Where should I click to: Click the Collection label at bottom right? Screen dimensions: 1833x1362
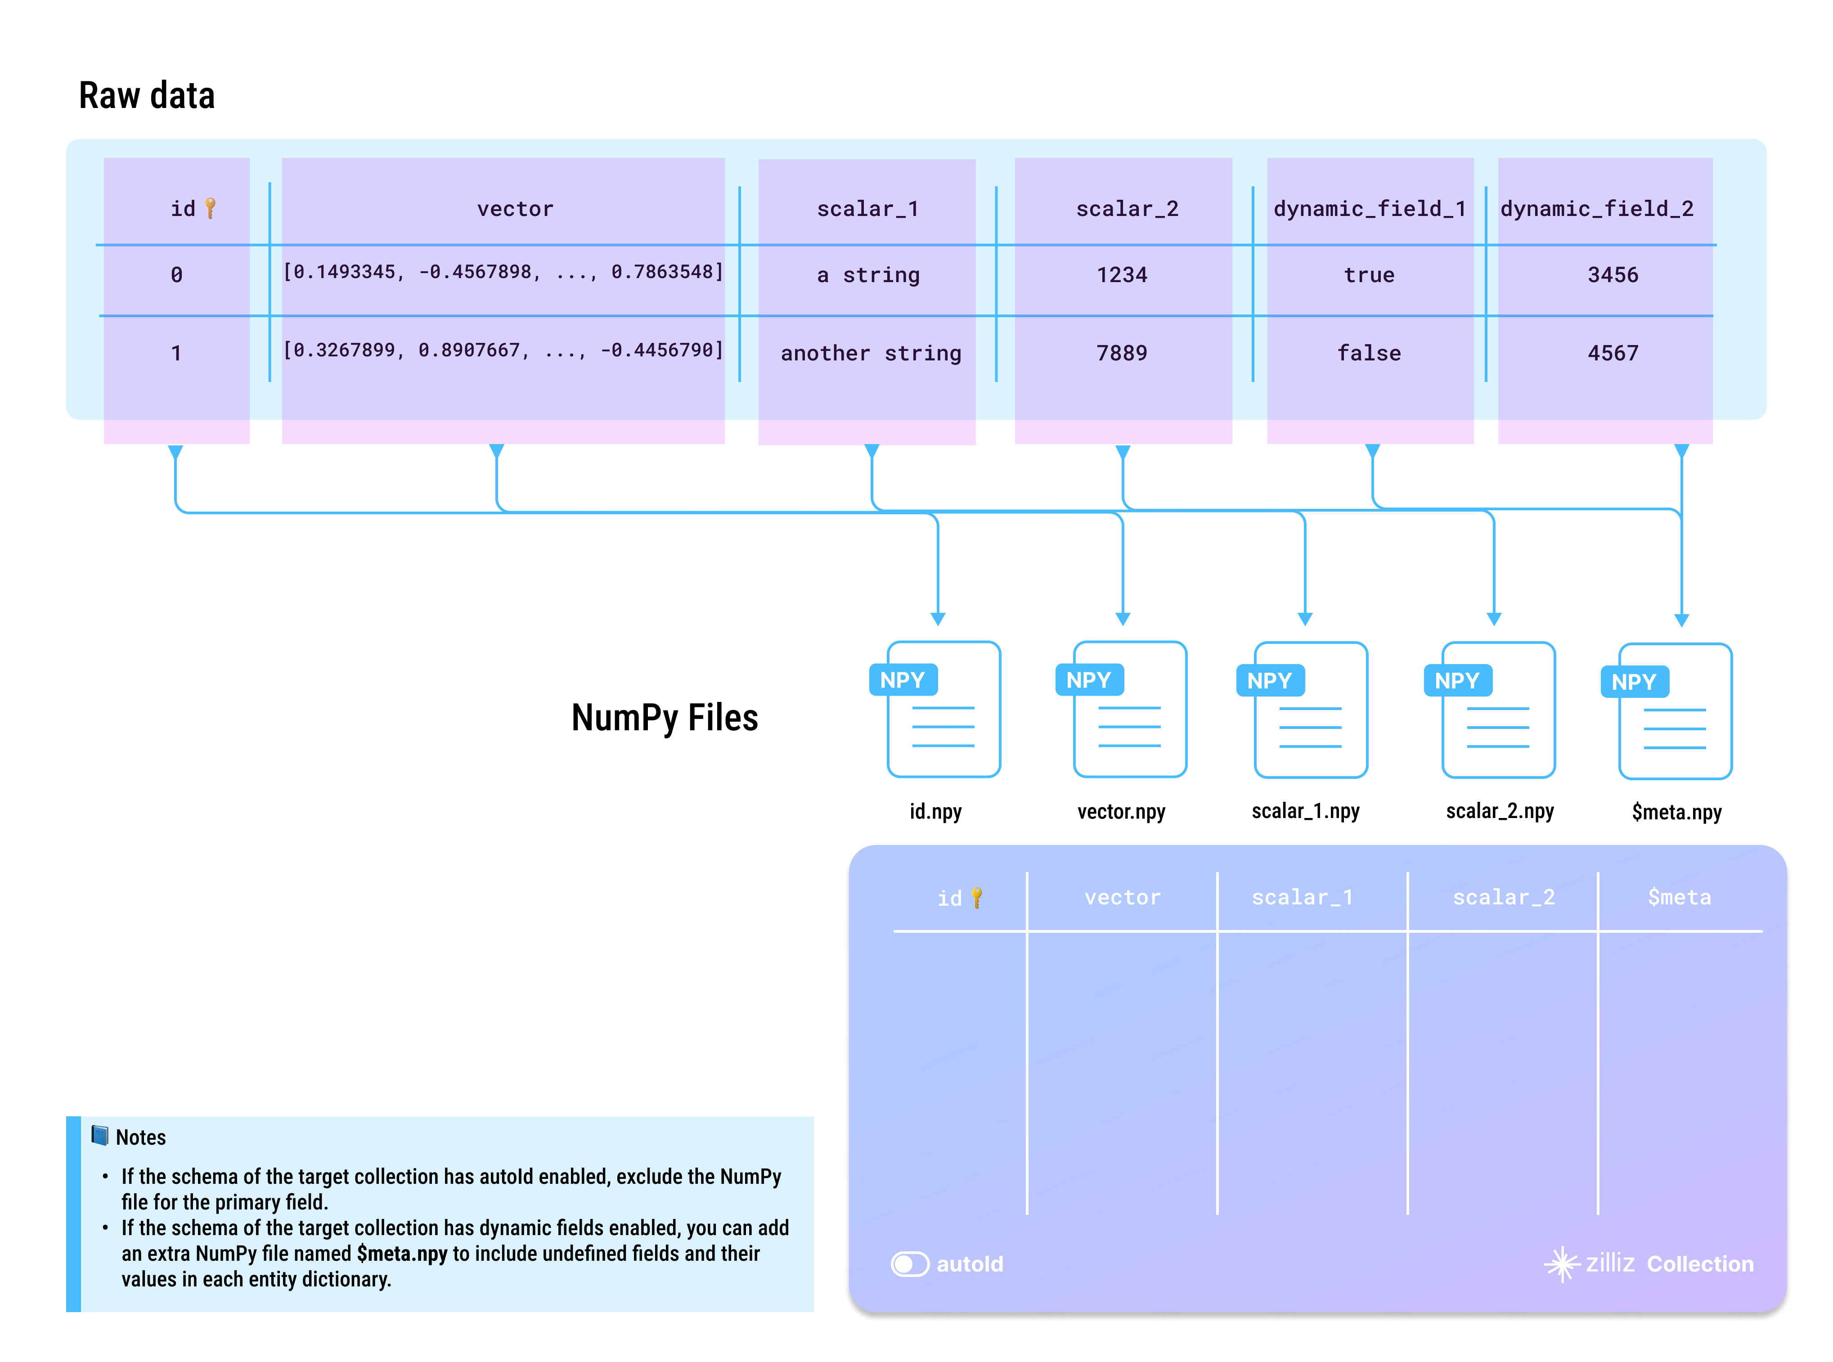[x=1699, y=1264]
